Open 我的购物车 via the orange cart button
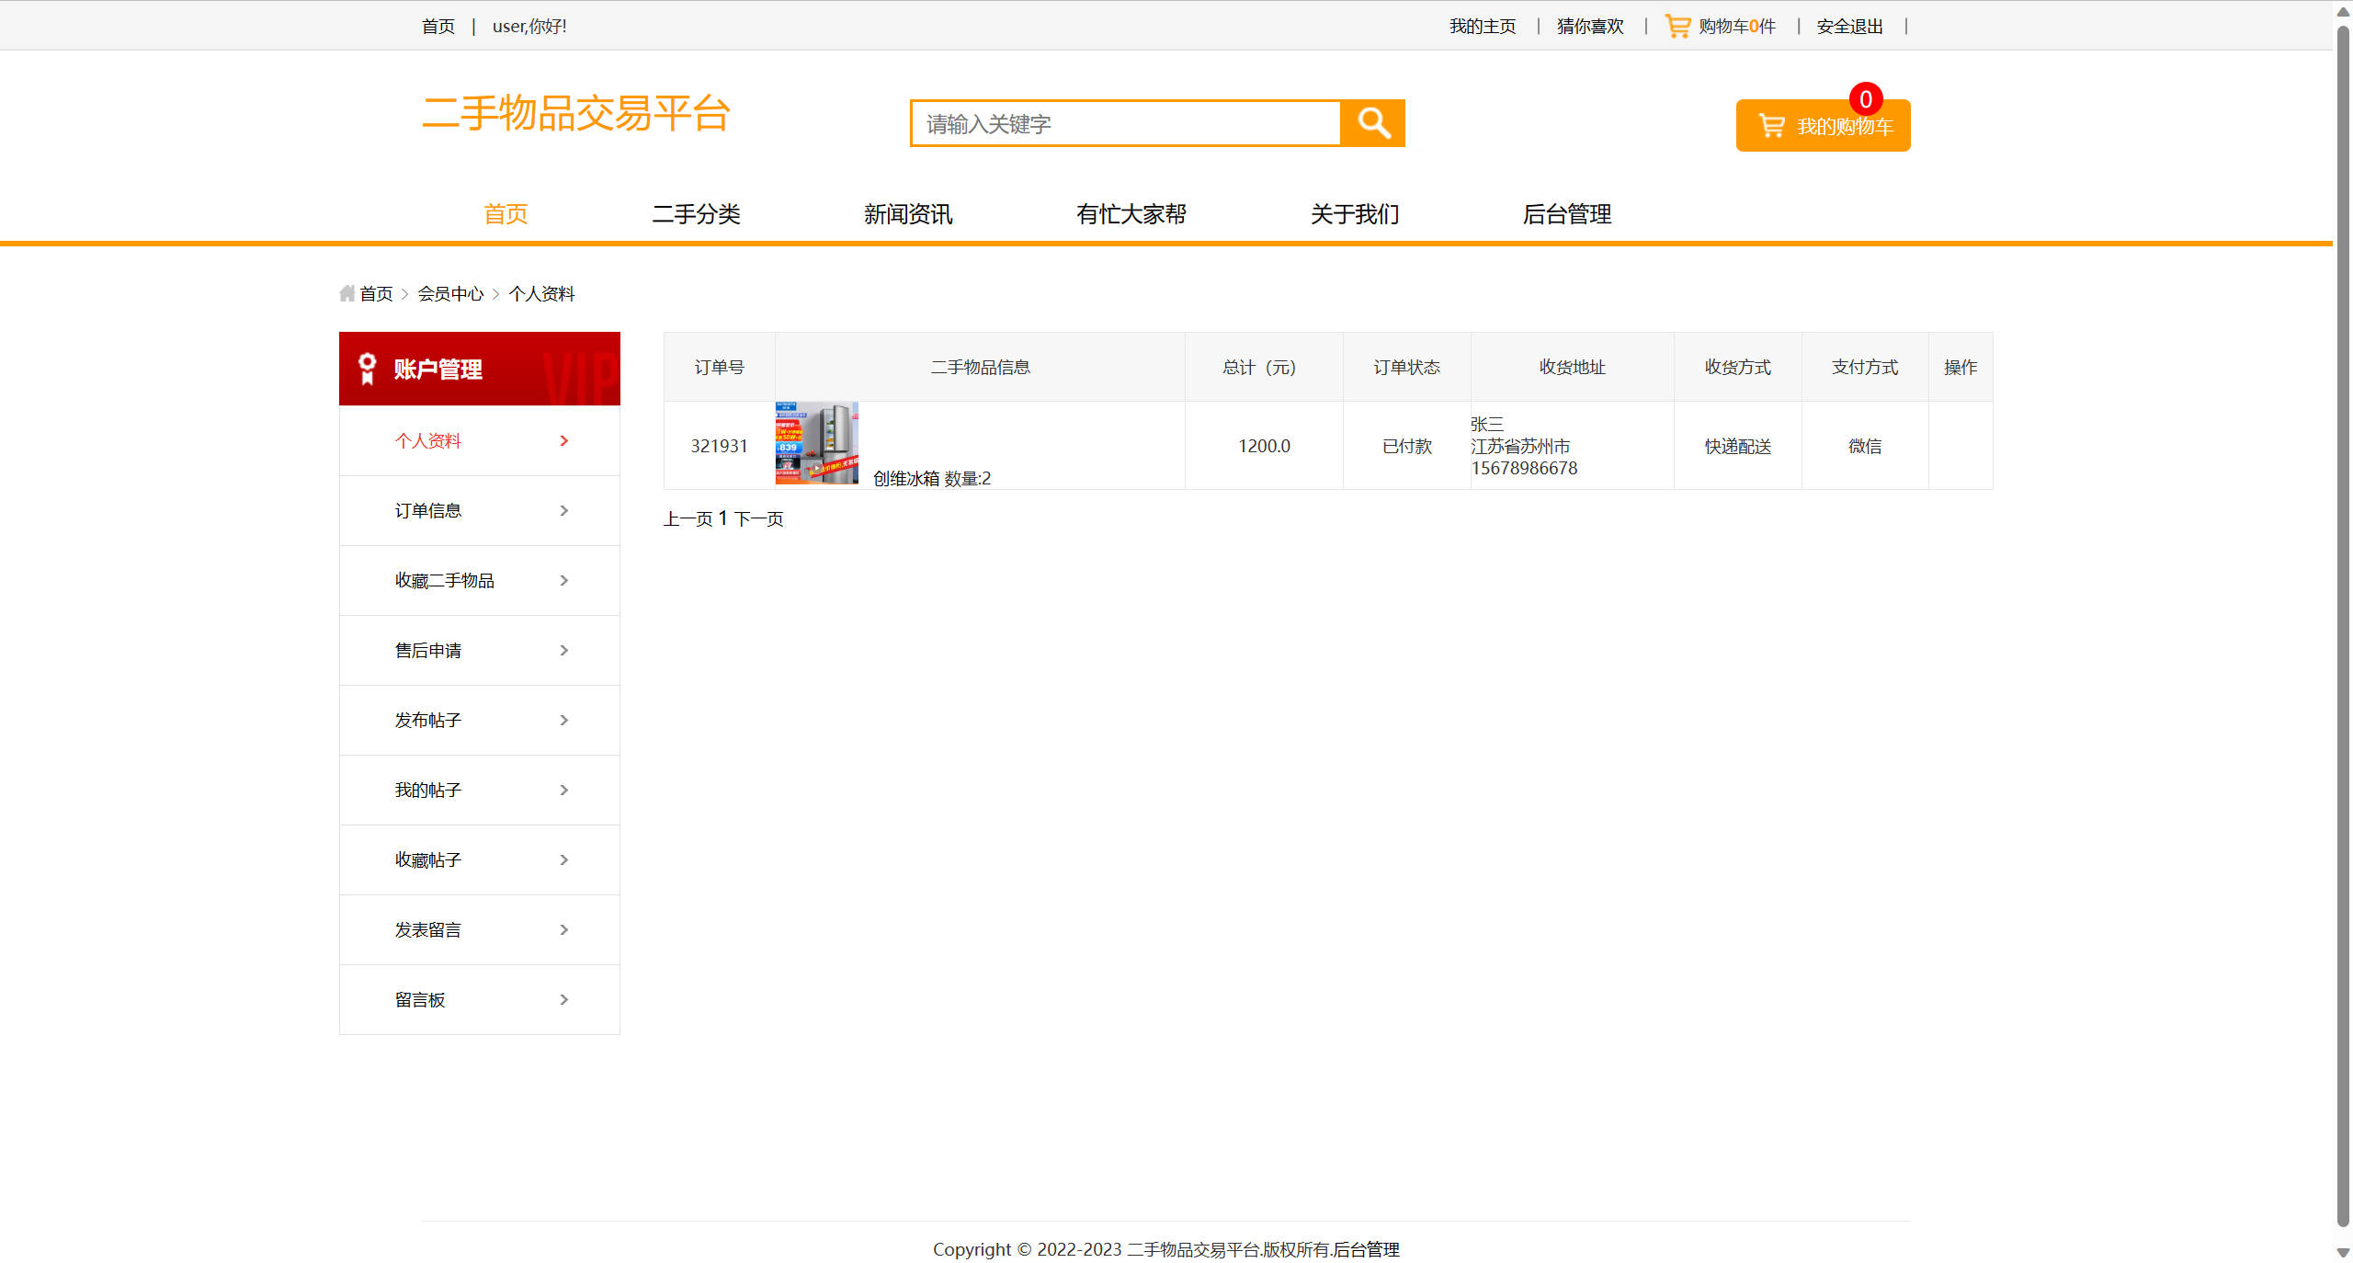 coord(1823,126)
